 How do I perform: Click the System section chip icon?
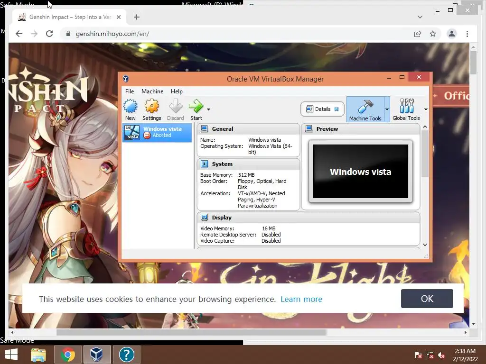(204, 164)
